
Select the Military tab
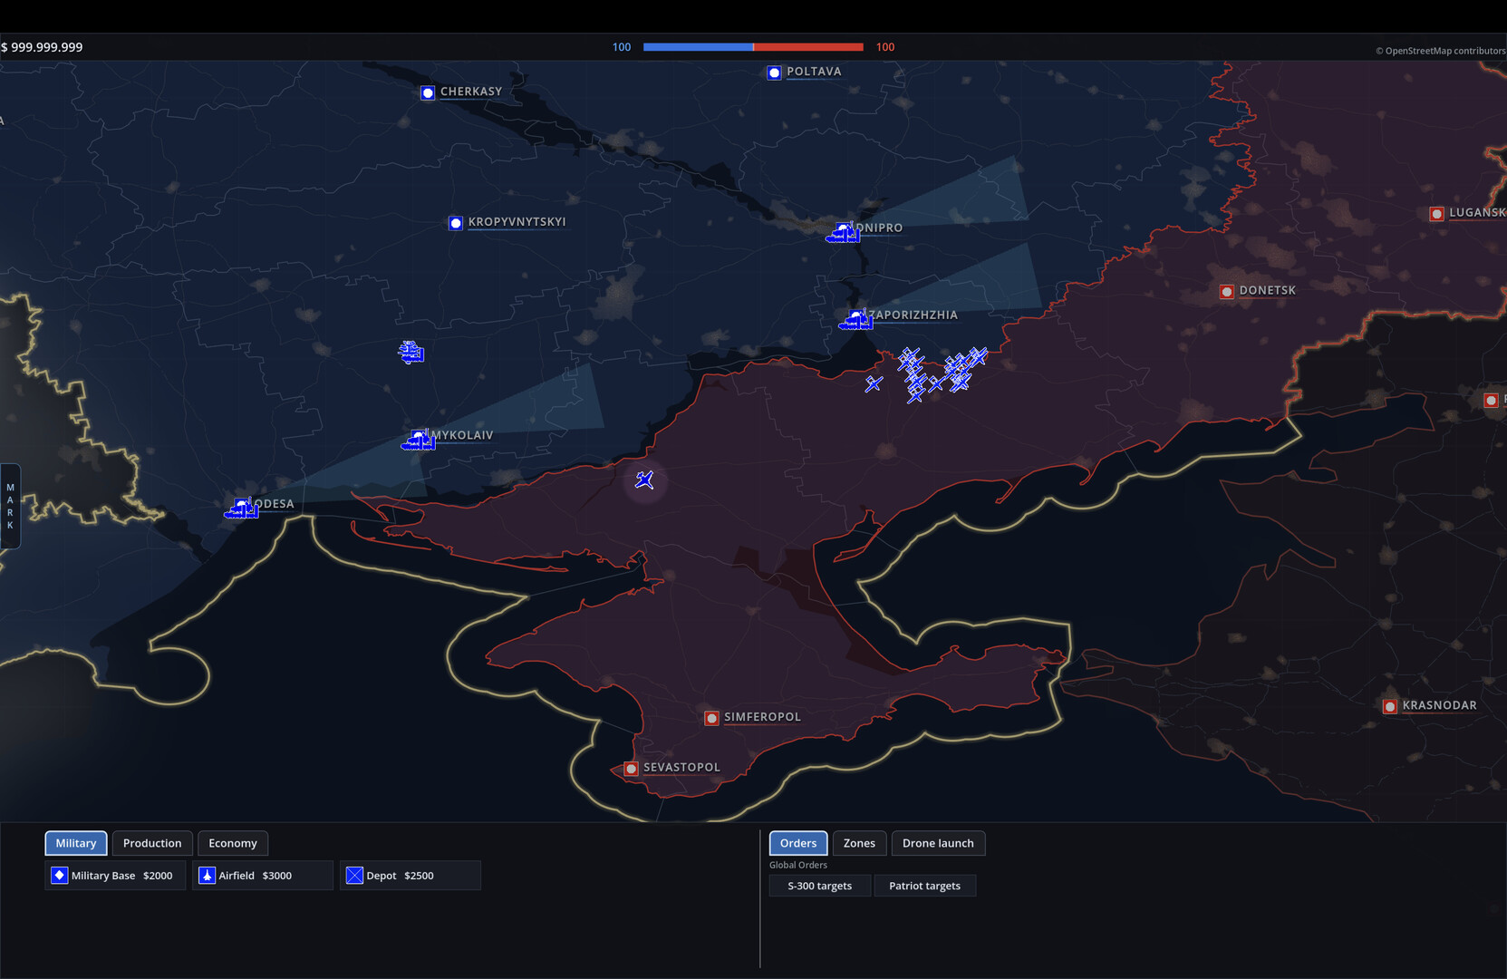pos(76,843)
